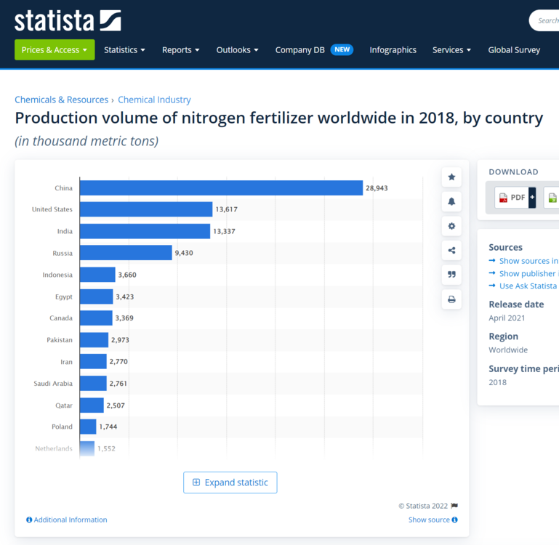Screen dimensions: 559x545
Task: Click the Expand statistic button
Action: (230, 483)
